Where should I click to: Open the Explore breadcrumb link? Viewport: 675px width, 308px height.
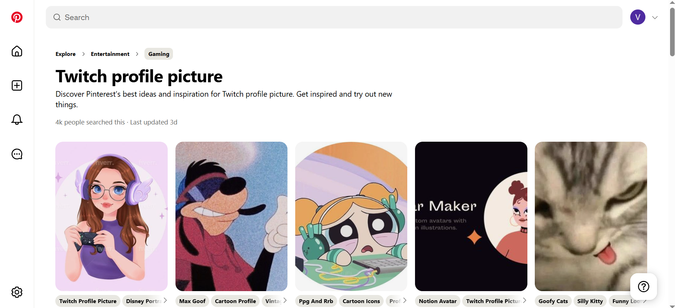click(x=65, y=54)
